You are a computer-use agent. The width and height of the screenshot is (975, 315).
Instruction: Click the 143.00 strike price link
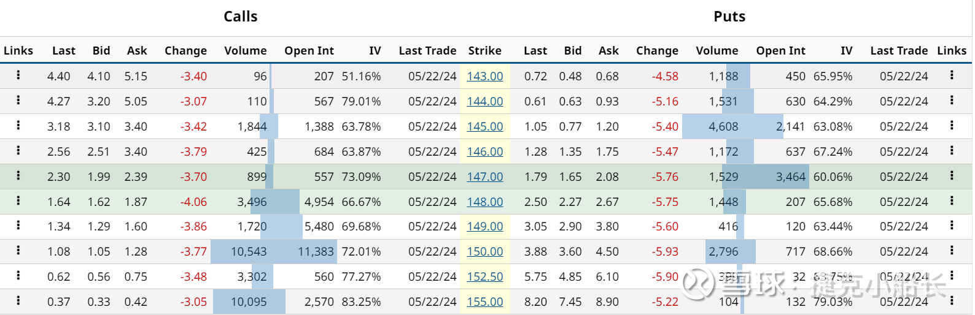[484, 77]
